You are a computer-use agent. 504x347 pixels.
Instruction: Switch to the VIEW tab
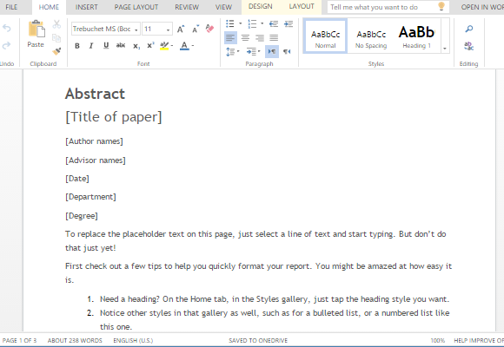coord(223,7)
